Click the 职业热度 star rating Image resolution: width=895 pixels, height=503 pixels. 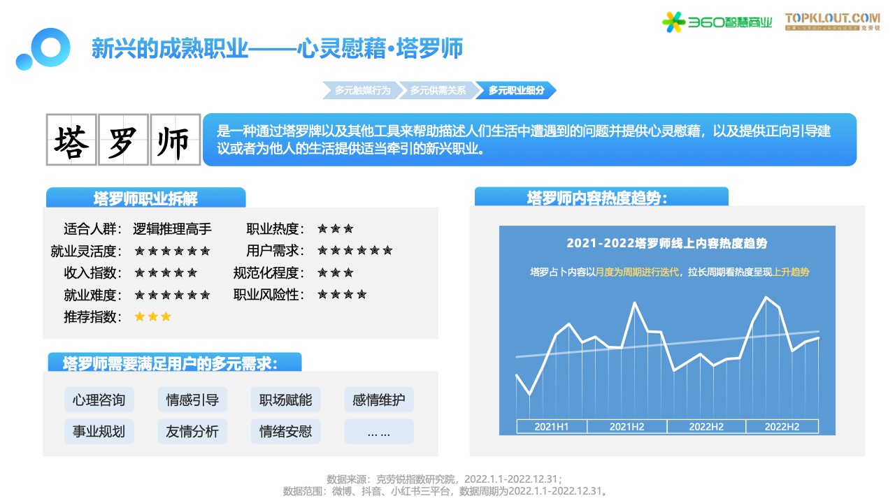coord(336,228)
